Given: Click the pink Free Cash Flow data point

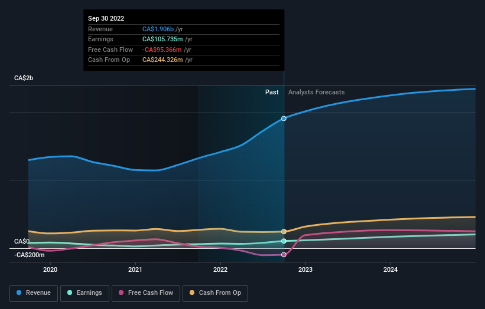Looking at the screenshot, I should 284,255.
